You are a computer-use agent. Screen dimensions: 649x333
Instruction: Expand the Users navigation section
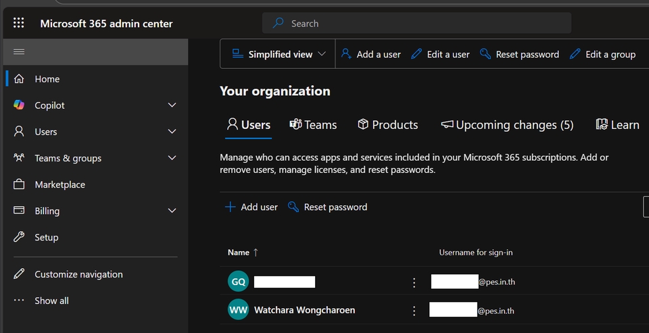click(x=172, y=132)
